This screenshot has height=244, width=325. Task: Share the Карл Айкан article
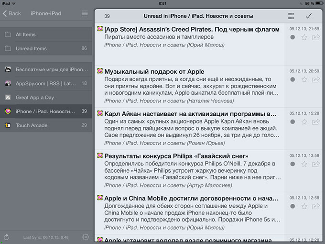coord(315,122)
